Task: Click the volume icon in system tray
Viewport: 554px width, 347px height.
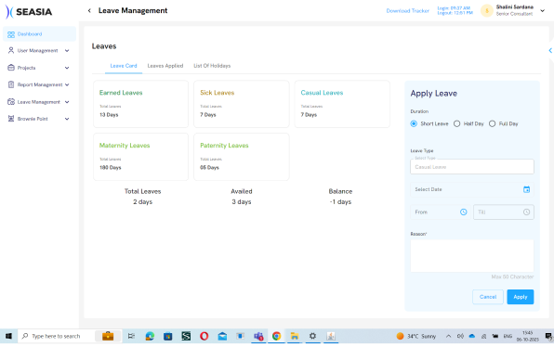Action: (460, 336)
